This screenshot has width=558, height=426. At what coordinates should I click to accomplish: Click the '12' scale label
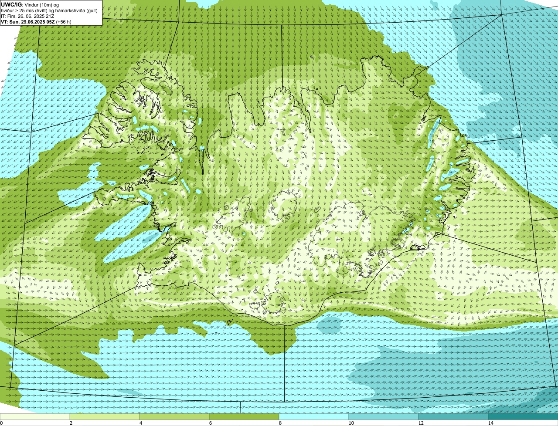coord(421,423)
